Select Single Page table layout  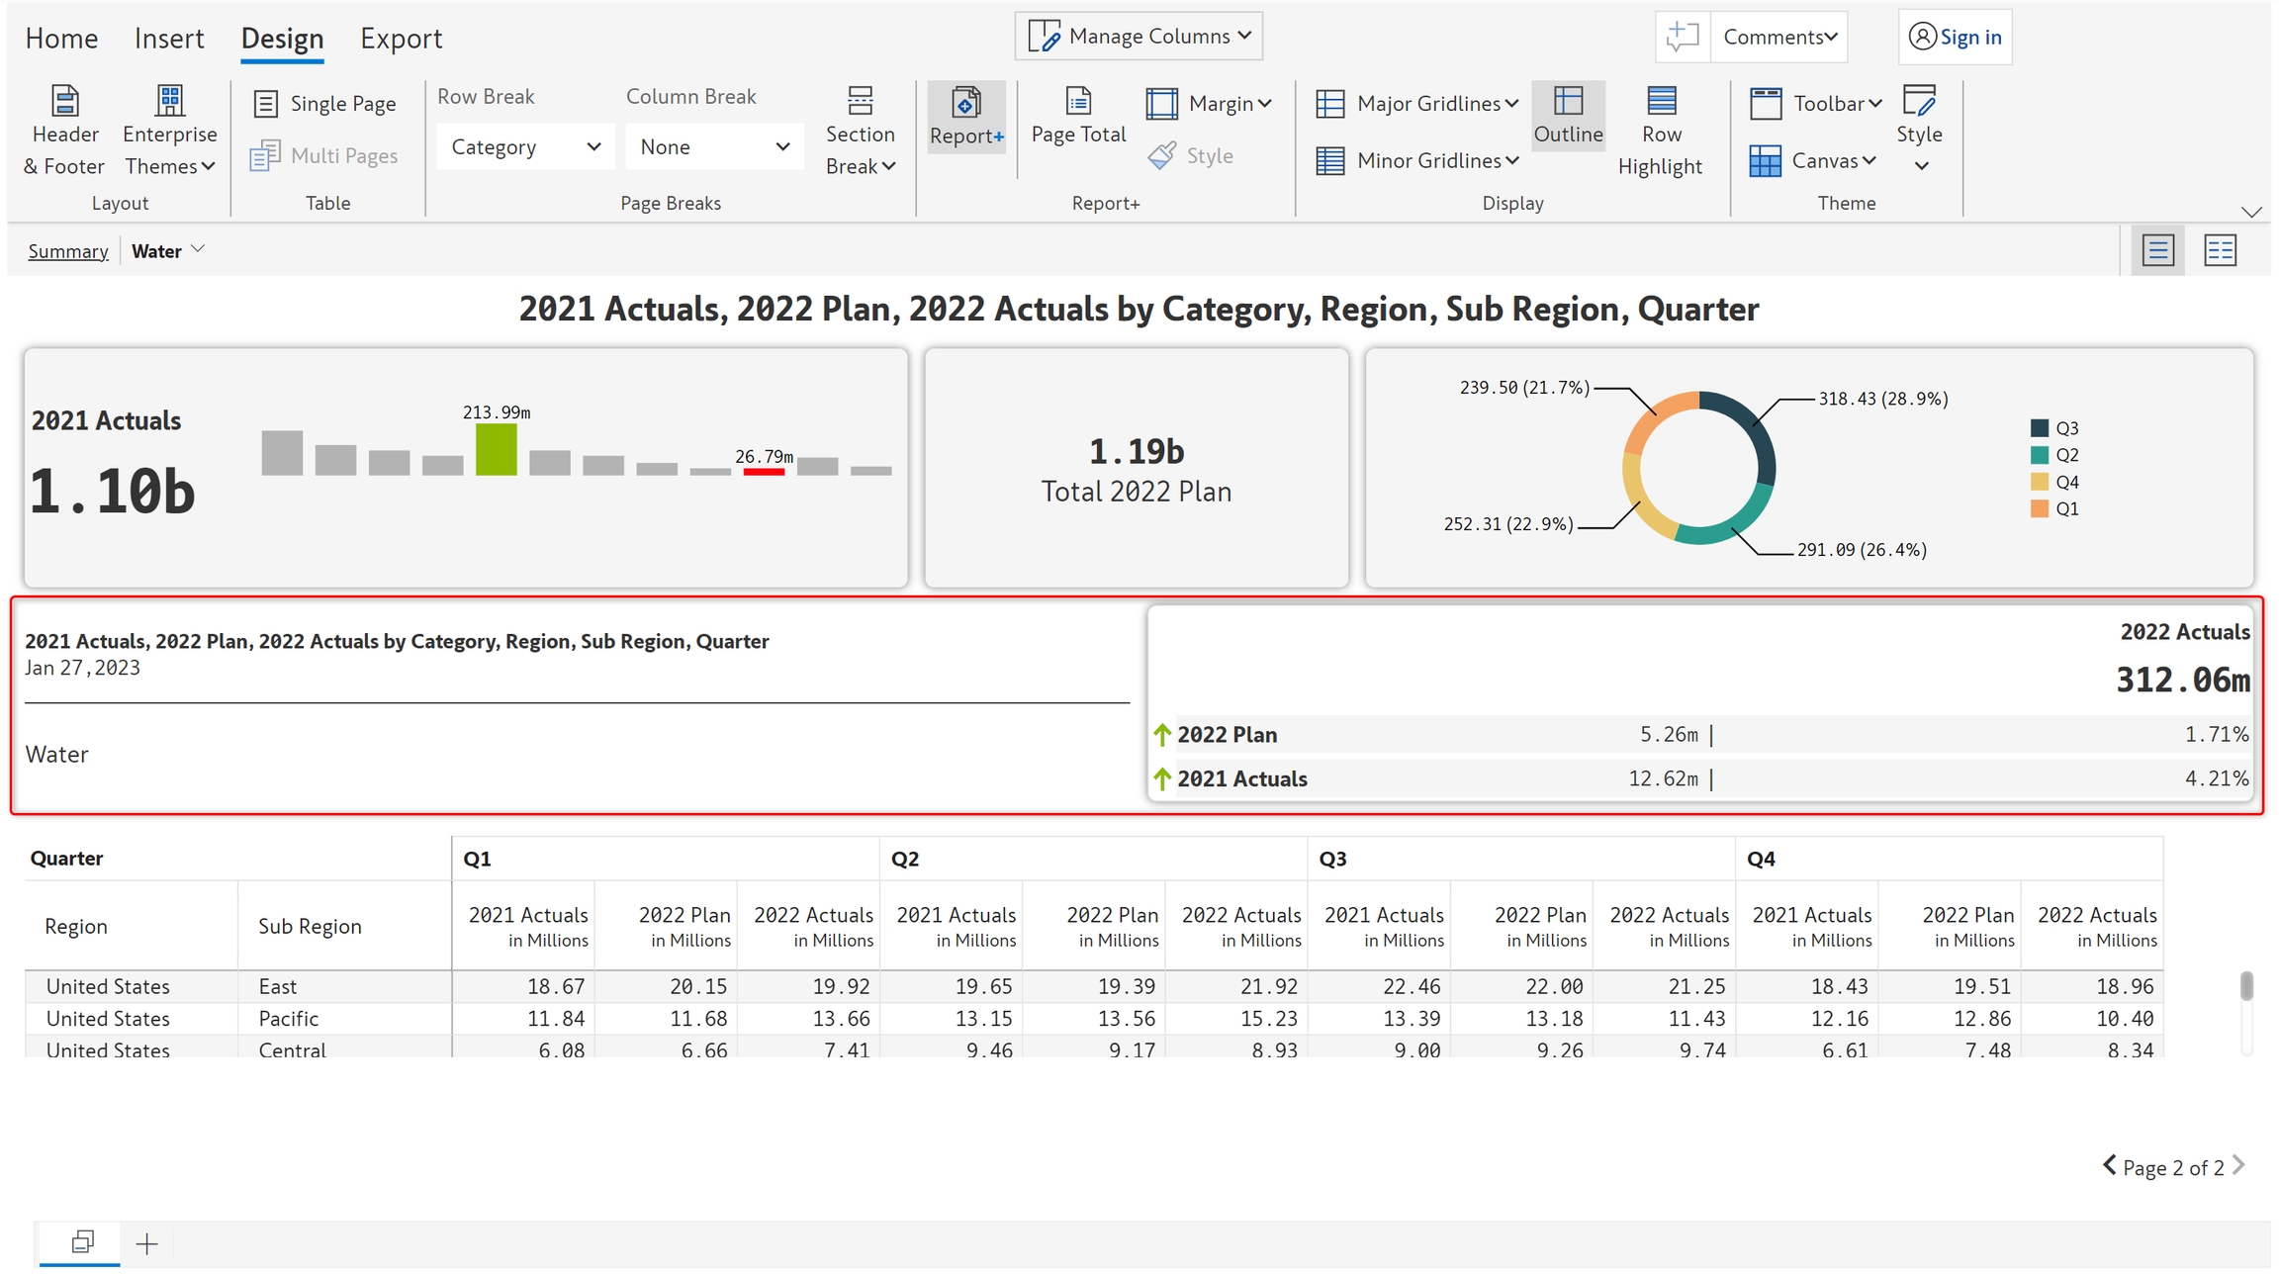(325, 104)
